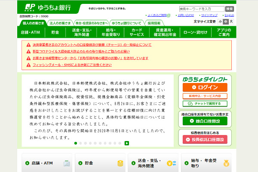The height and width of the screenshot is (172, 258).
Task: Set font size to small (小)
Action: pyautogui.click(x=220, y=21)
